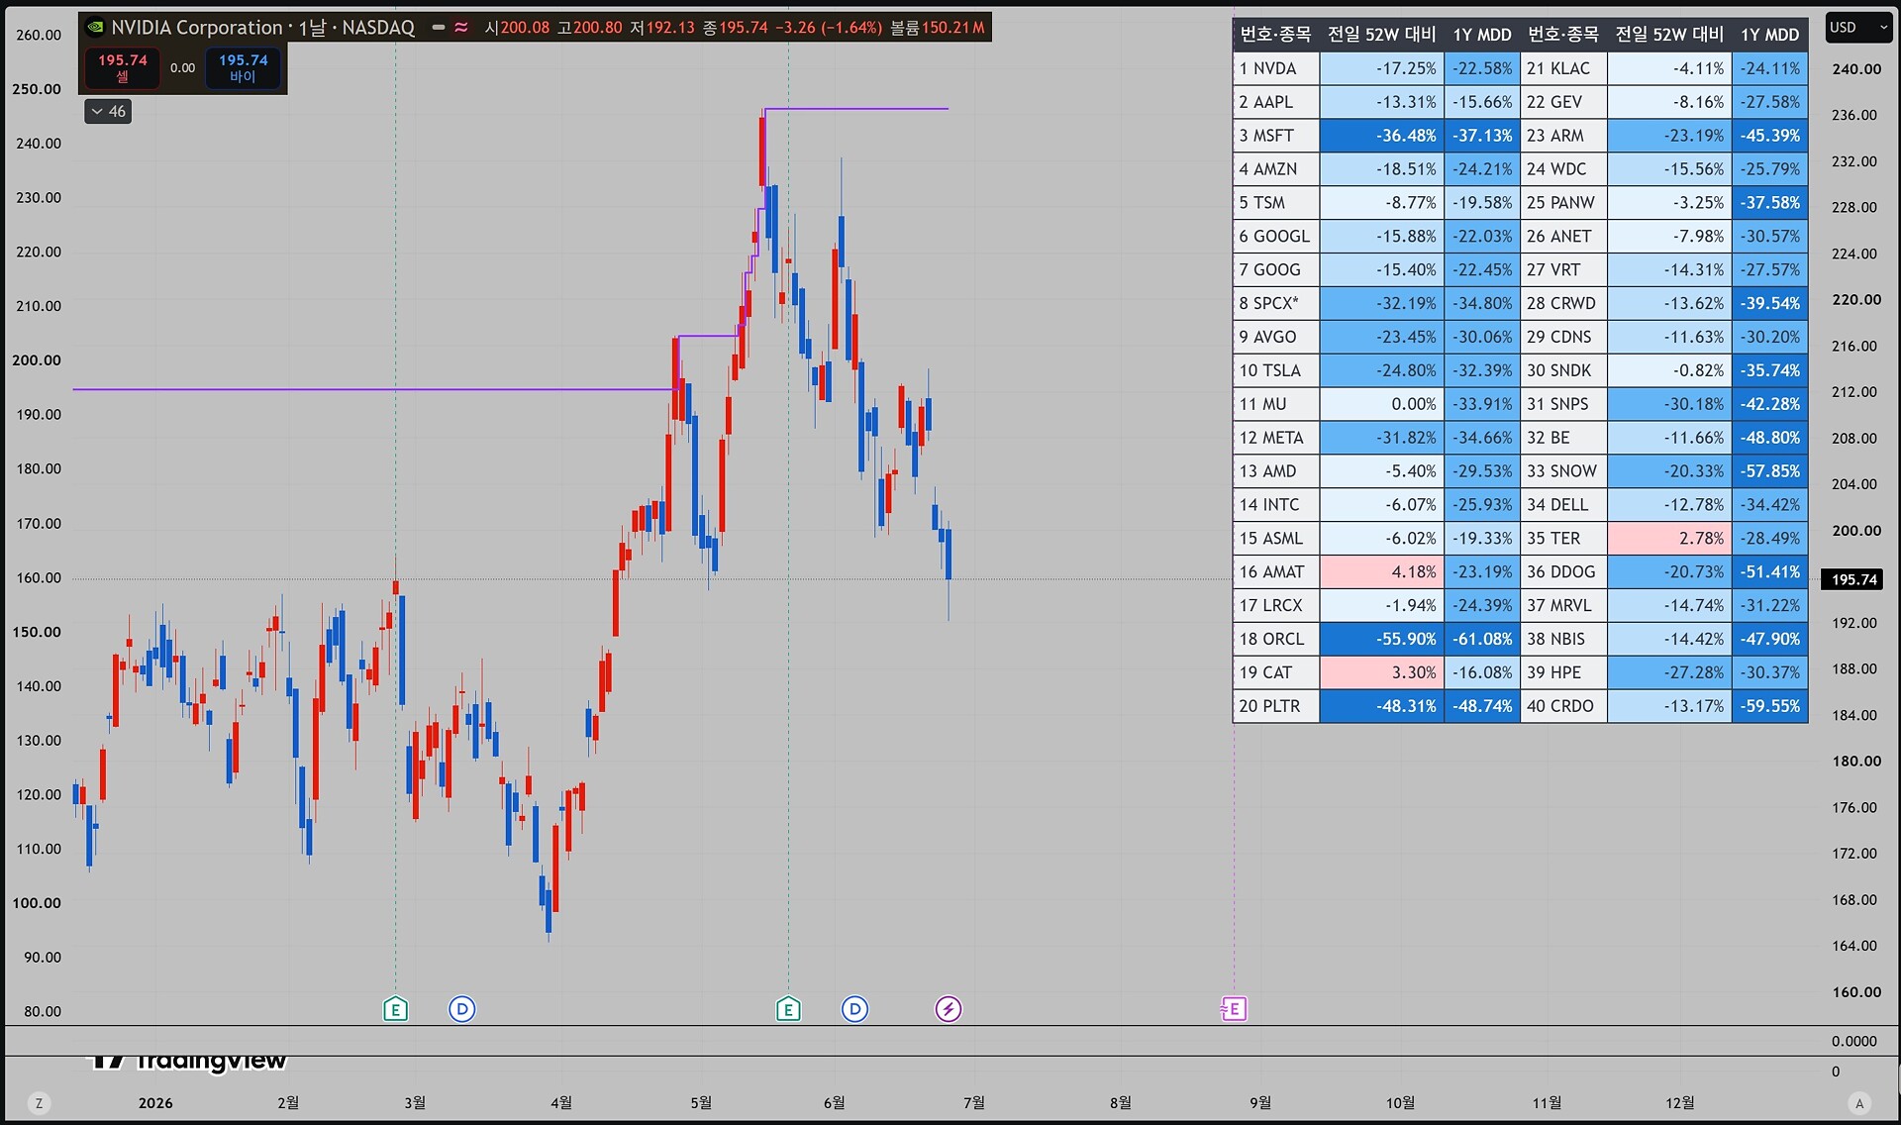Click the high value 200.80 in the legend
Viewport: 1901px width, 1125px height.
click(x=598, y=28)
